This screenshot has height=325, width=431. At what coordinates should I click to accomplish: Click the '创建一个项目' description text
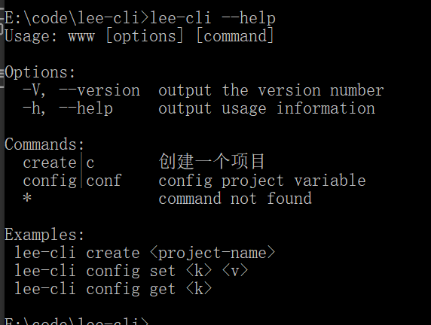pos(212,162)
